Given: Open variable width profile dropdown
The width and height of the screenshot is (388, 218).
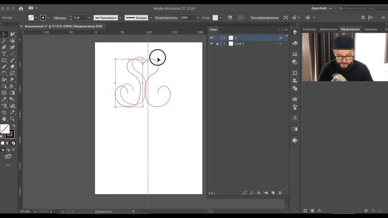Looking at the screenshot, I should 121,18.
